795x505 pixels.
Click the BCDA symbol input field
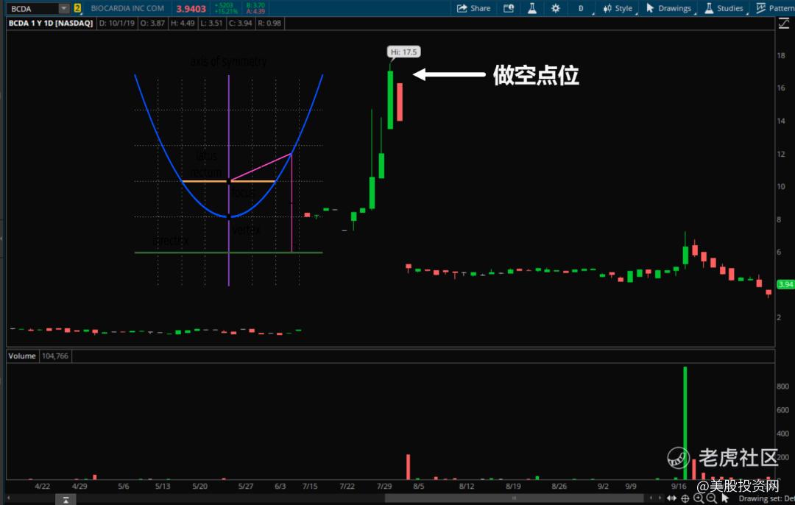tap(32, 9)
